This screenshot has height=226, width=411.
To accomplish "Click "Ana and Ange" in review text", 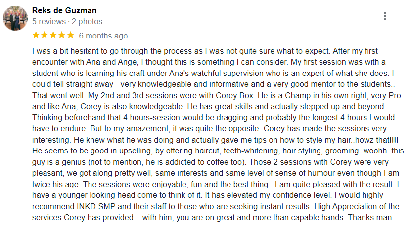I will pyautogui.click(x=111, y=62).
